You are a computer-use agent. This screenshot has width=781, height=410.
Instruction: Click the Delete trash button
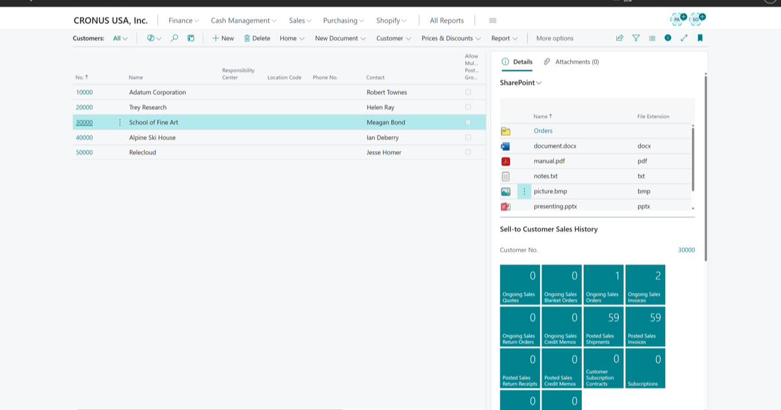[x=257, y=38]
